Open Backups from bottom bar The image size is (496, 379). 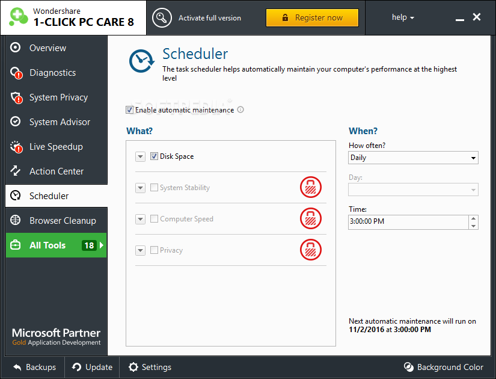[35, 368]
